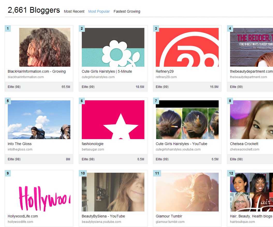Open the Refinery29 title link

click(165, 72)
